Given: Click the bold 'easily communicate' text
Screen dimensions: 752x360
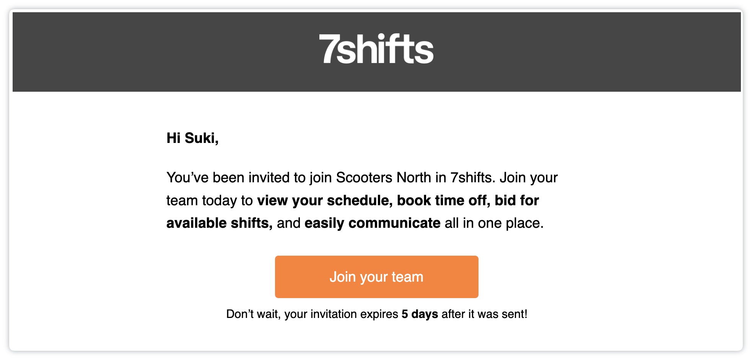Looking at the screenshot, I should coord(372,223).
